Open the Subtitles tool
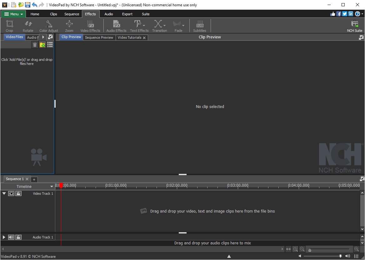Screen dimensions: 365x260 [x=199, y=26]
